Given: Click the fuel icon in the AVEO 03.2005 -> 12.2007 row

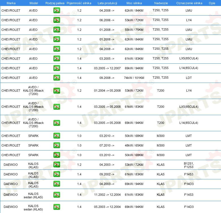Looking at the screenshot, I should pyautogui.click(x=57, y=68).
